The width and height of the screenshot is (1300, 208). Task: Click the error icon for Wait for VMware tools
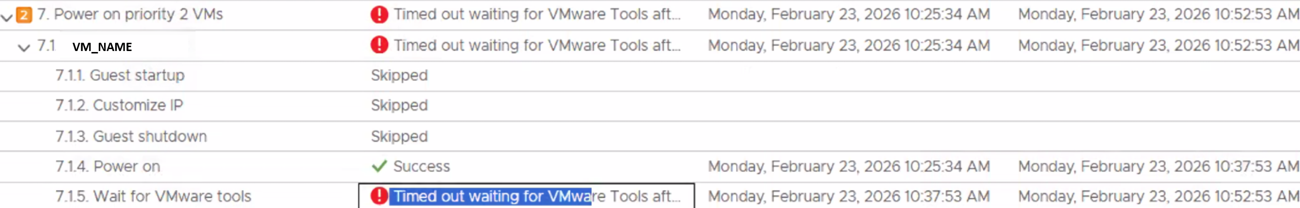pos(379,196)
